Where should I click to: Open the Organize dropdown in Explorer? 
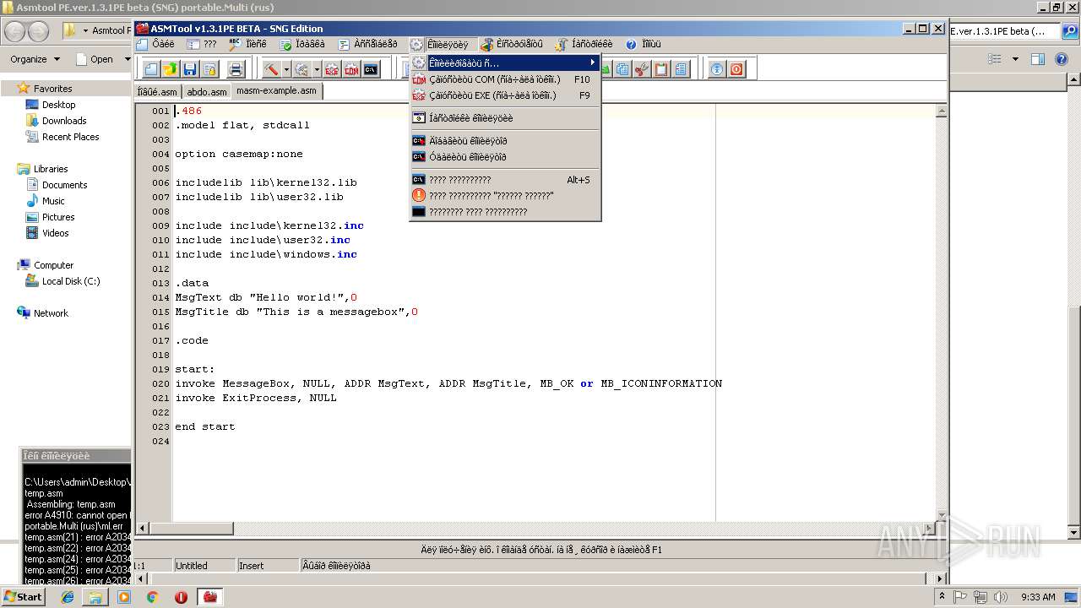(35, 59)
